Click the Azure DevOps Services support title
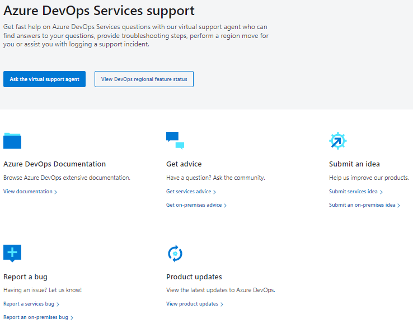The height and width of the screenshot is (324, 413). click(x=98, y=11)
